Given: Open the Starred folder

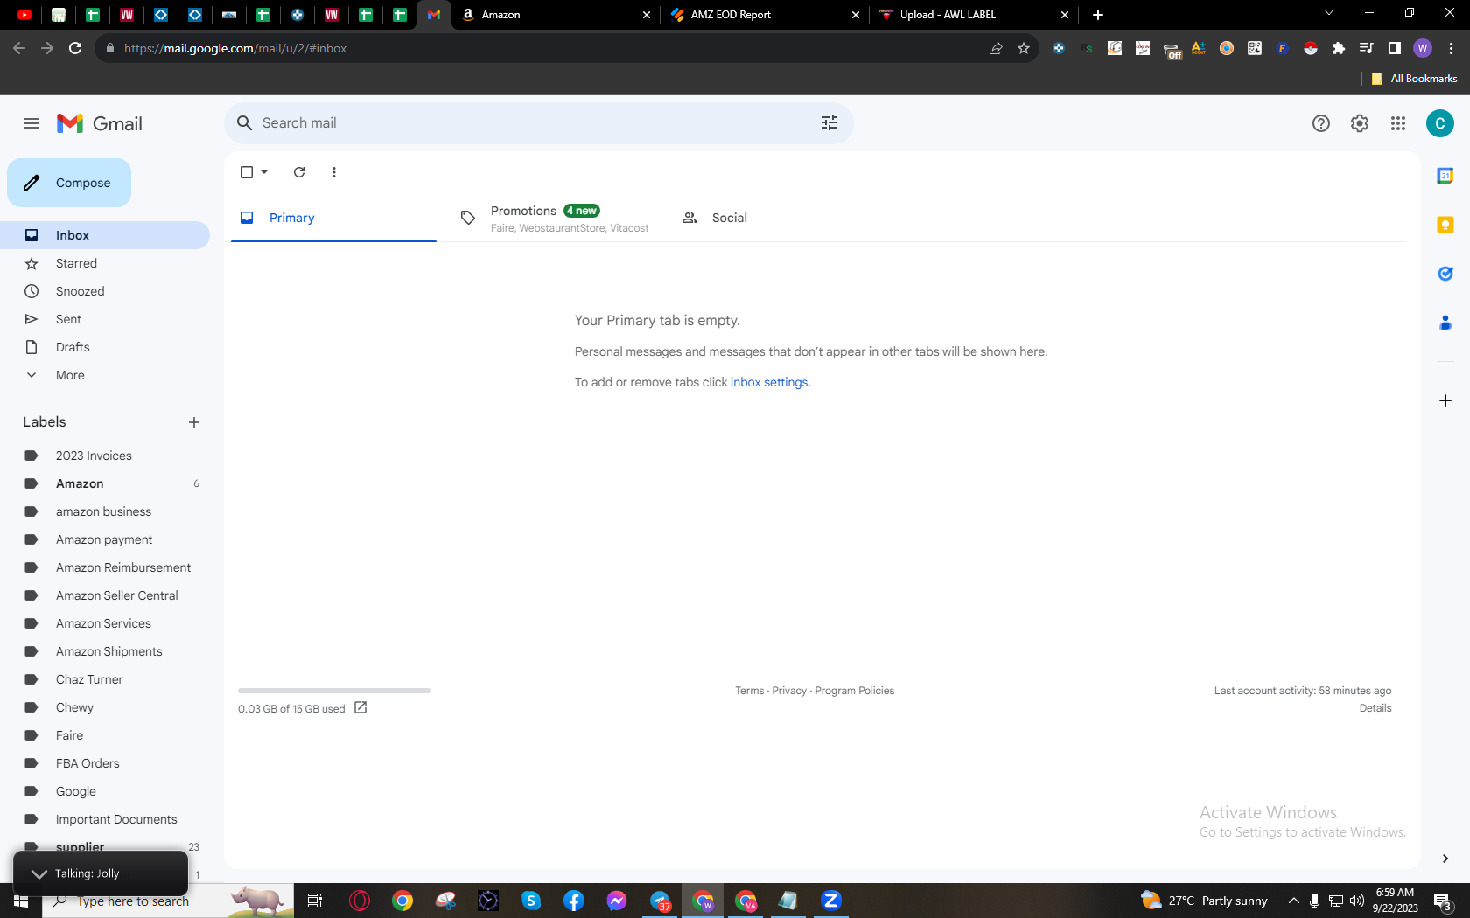Looking at the screenshot, I should (105, 263).
